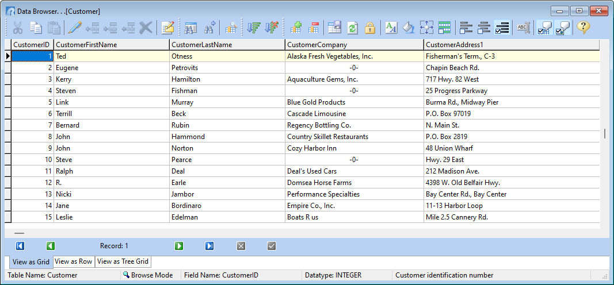614x285 pixels.
Task: Select the cell 'N. Main St.'
Action: pos(512,125)
